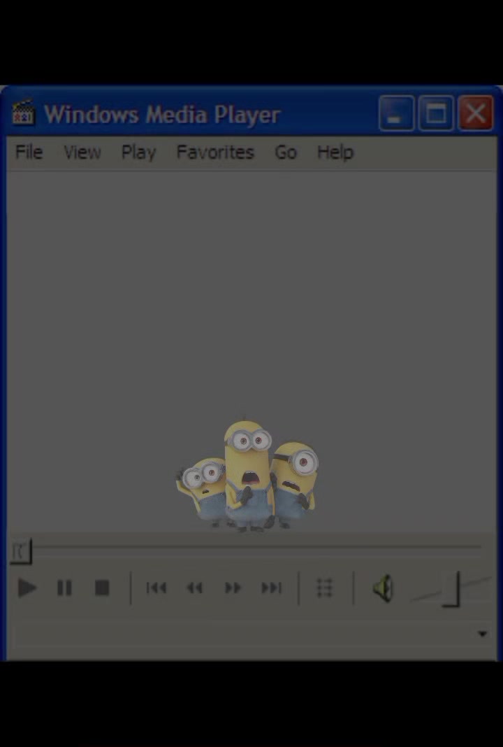Viewport: 503px width, 747px height.
Task: Expand the bottom status dropdown arrow
Action: coord(483,634)
